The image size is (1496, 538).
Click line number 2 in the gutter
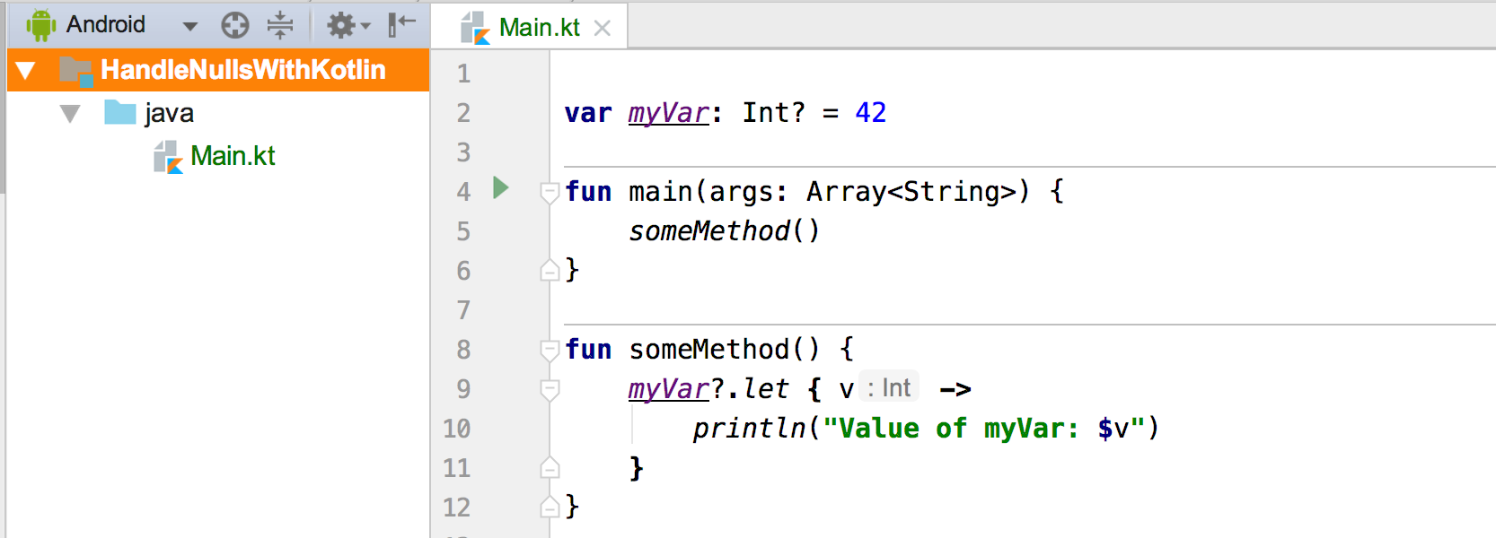[463, 113]
